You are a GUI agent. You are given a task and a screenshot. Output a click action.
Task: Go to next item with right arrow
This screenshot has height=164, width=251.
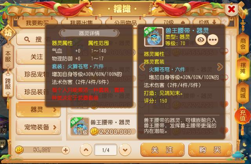[220, 67]
